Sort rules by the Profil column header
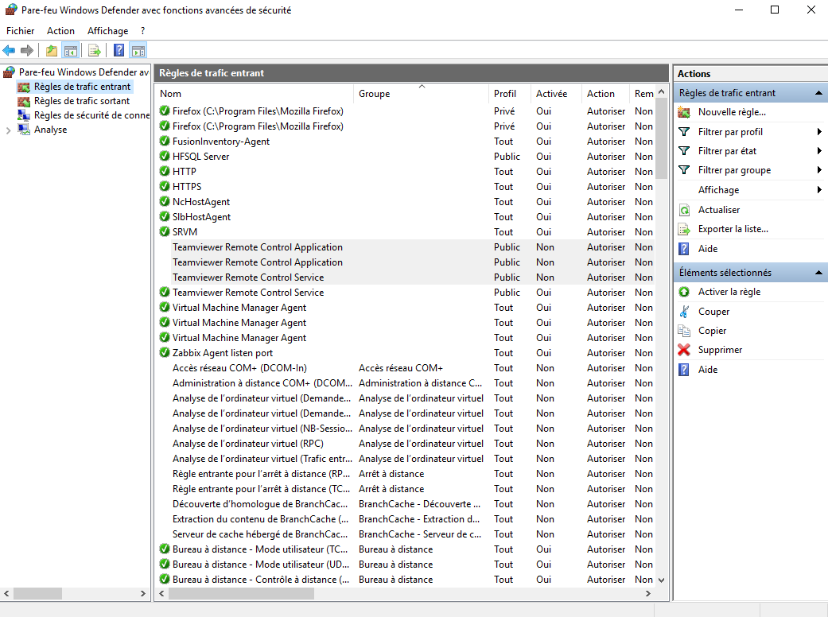This screenshot has width=828, height=617. 511,93
